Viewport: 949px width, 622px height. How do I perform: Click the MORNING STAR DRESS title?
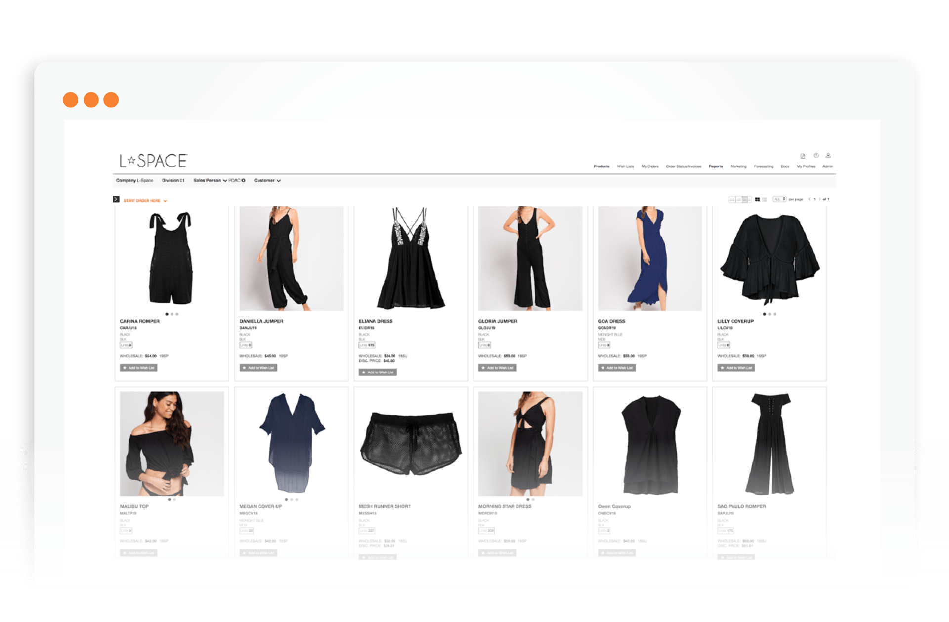point(505,506)
